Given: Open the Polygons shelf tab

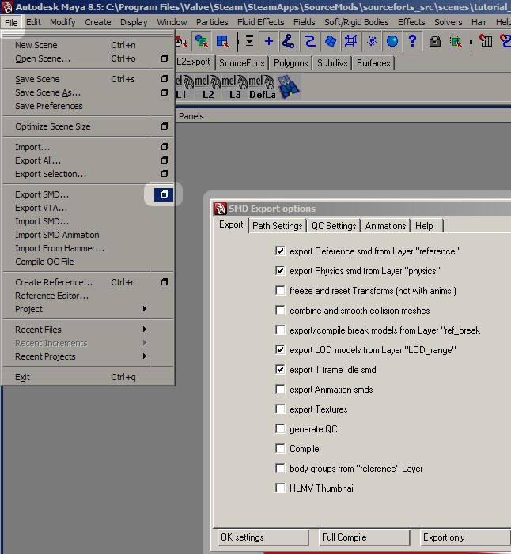Looking at the screenshot, I should click(x=291, y=63).
